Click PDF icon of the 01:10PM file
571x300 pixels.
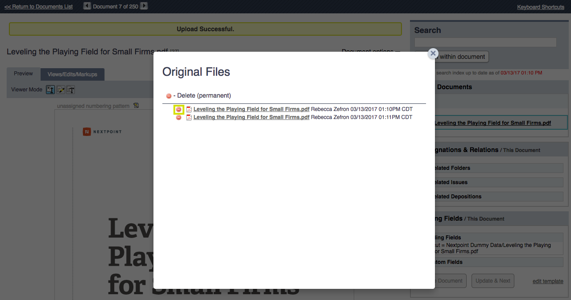(x=189, y=109)
